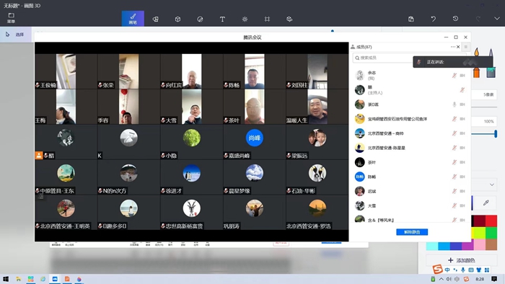
Task: Undo the last action
Action: pos(433,19)
